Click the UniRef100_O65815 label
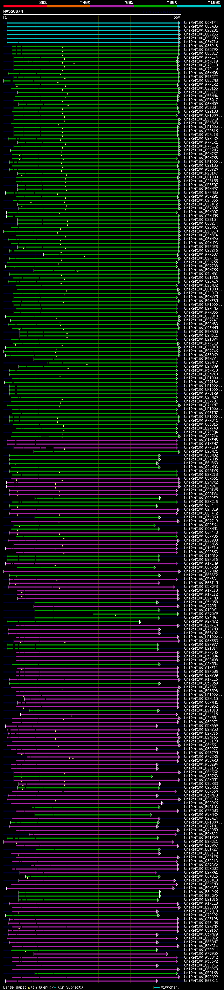This screenshot has width=224, height=990. pyautogui.click(x=201, y=425)
